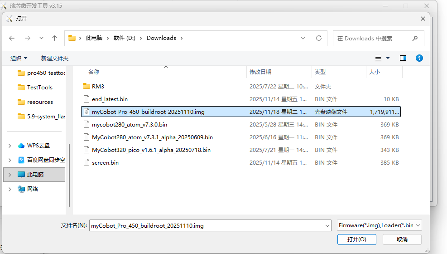Screen dimensions: 447x254
Task: Open the 组织 menu
Action: pyautogui.click(x=19, y=59)
